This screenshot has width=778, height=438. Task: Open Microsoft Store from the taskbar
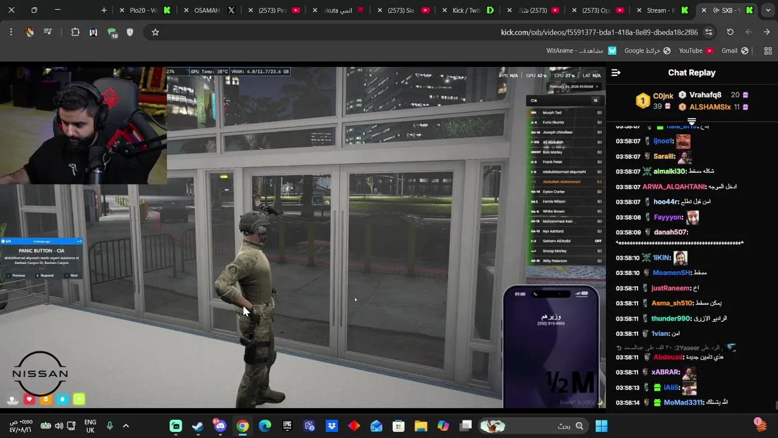pos(399,426)
